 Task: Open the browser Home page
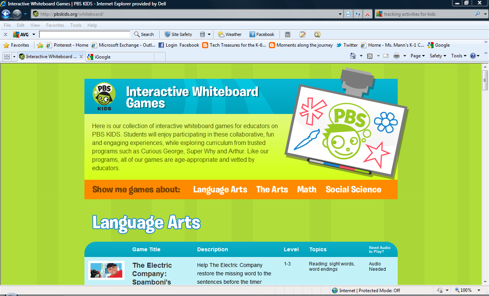point(353,55)
